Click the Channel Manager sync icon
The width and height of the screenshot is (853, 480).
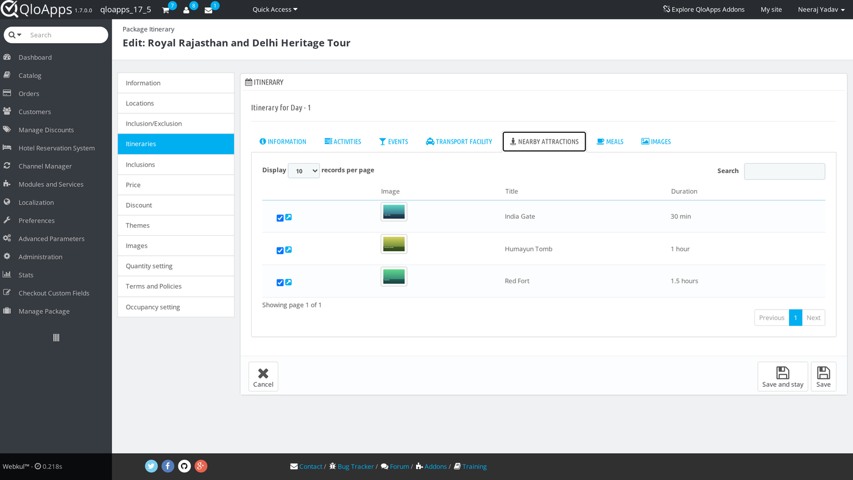pos(7,166)
